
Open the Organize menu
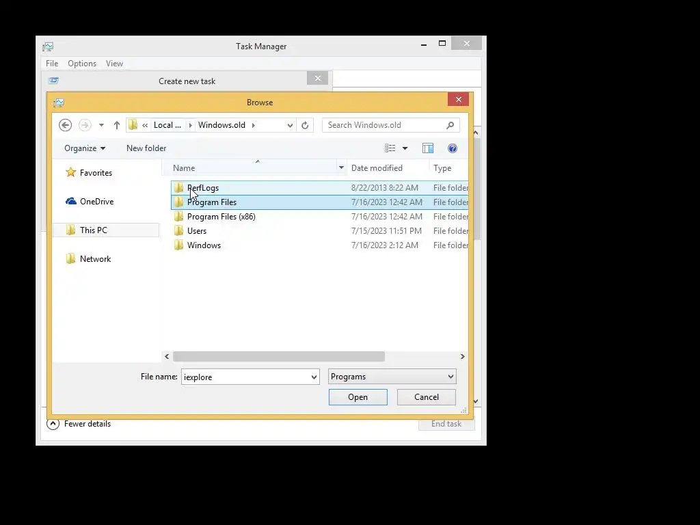pos(85,148)
